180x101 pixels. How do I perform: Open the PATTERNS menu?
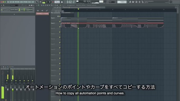tap(17, 2)
